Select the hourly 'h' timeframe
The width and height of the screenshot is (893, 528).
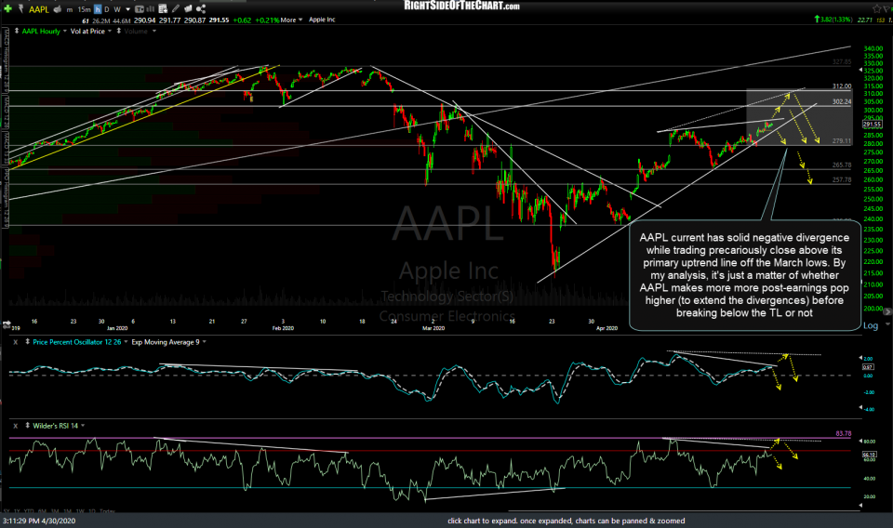[98, 9]
